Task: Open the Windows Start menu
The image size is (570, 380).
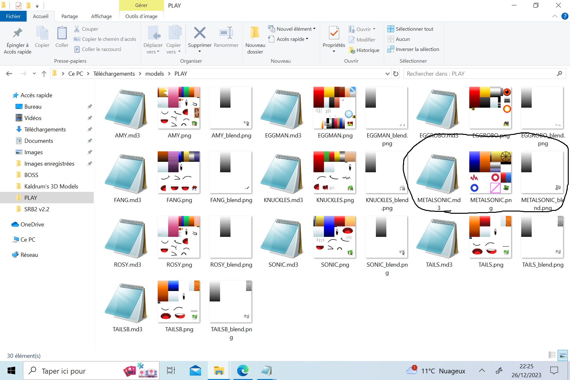Action: tap(11, 370)
